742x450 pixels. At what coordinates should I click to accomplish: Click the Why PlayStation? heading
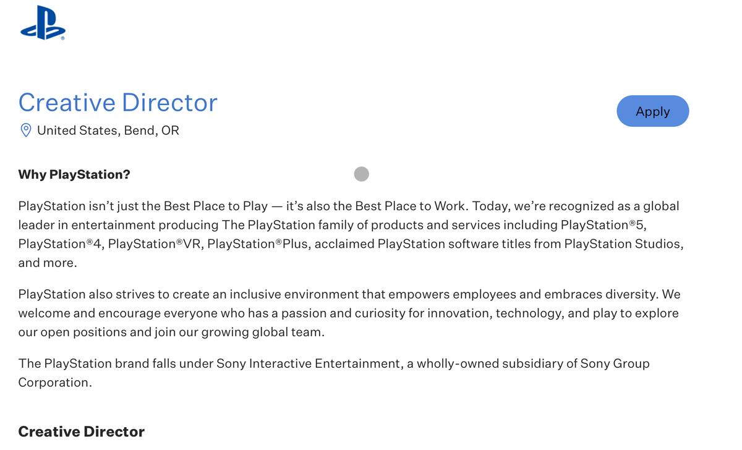74,174
